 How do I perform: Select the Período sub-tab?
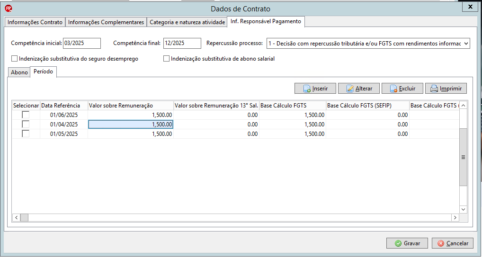pyautogui.click(x=44, y=71)
